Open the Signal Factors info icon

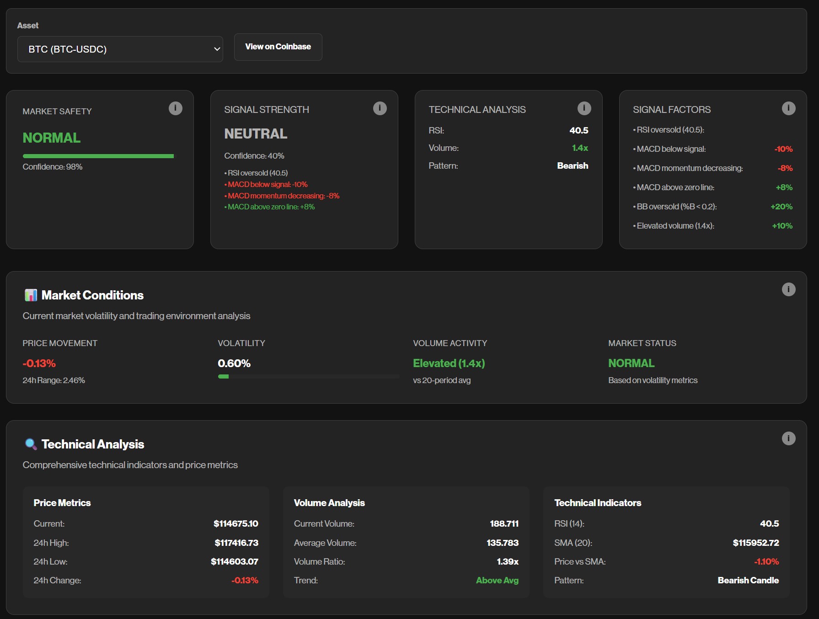tap(788, 108)
